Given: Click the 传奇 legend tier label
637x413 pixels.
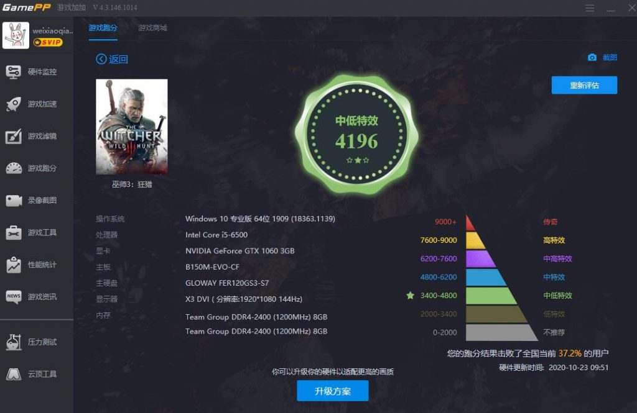Looking at the screenshot, I should coord(551,222).
